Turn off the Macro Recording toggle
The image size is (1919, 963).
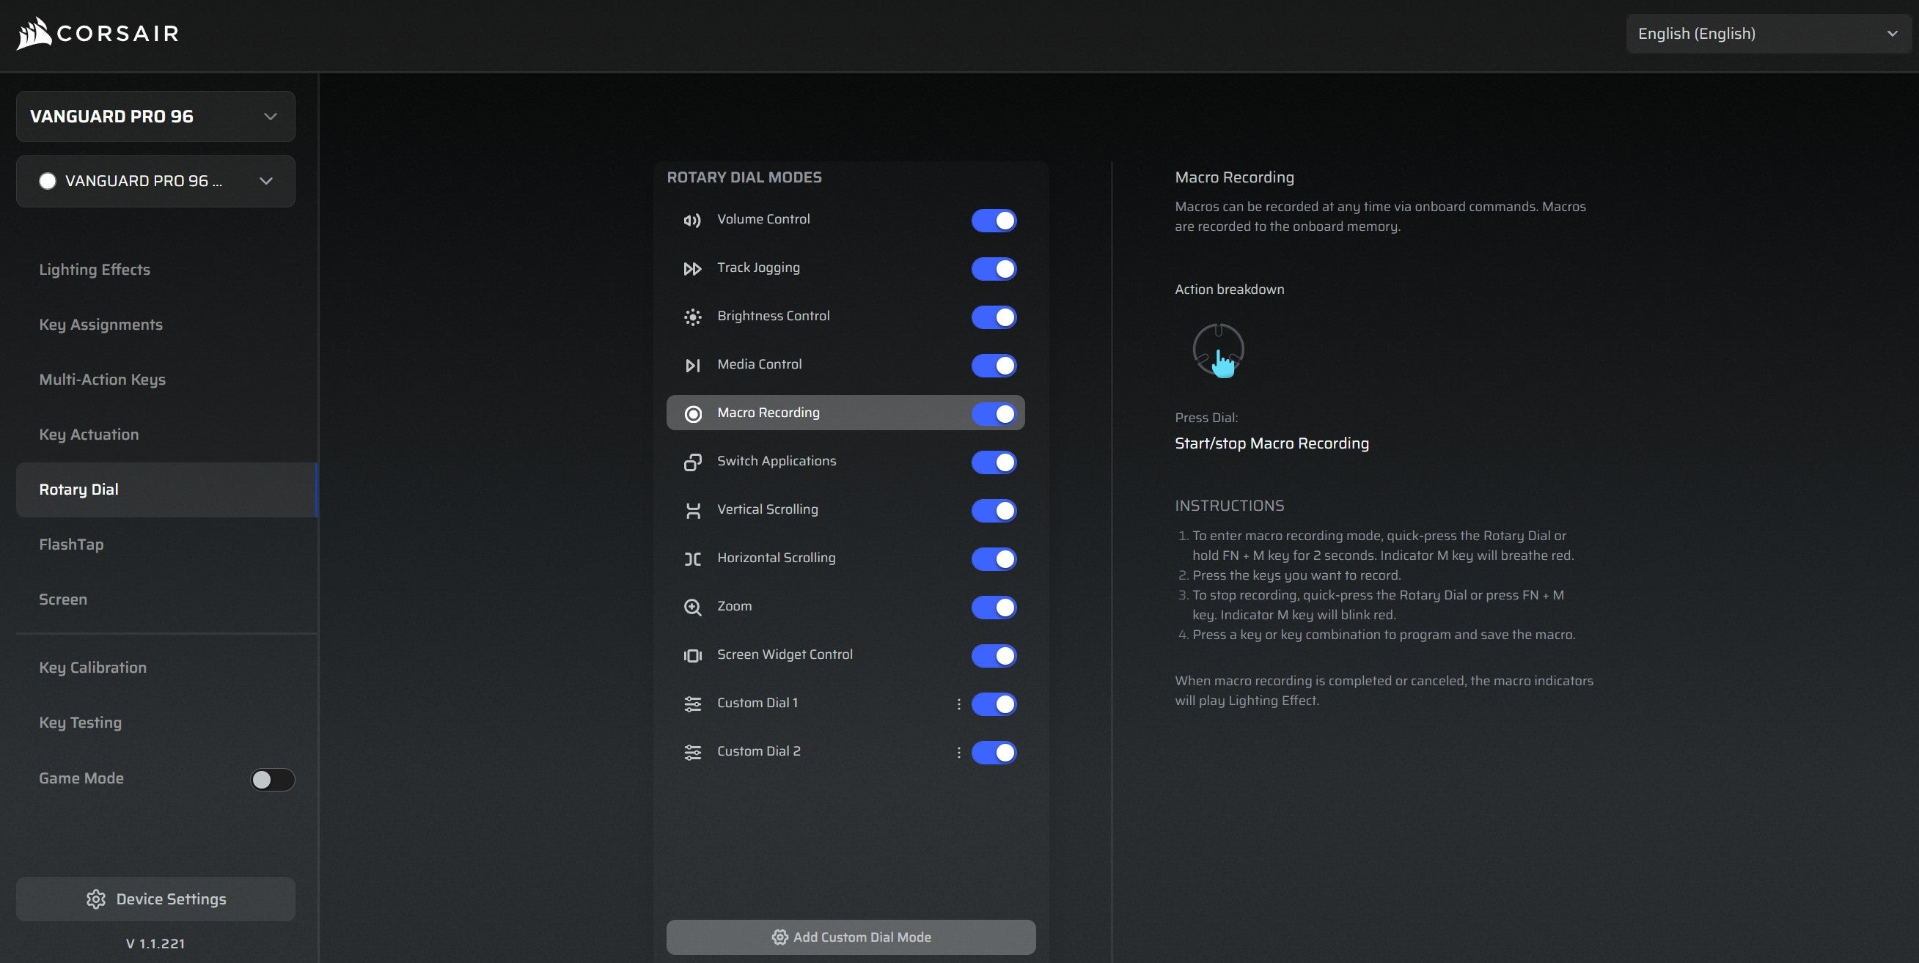point(993,414)
